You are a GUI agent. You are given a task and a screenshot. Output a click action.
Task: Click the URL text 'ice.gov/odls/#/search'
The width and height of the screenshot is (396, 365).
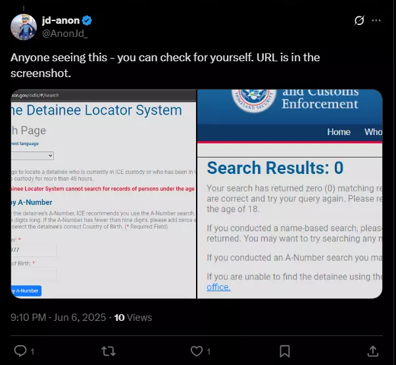point(35,96)
